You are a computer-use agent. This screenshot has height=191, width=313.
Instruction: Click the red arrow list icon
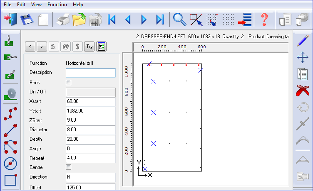tap(245, 20)
